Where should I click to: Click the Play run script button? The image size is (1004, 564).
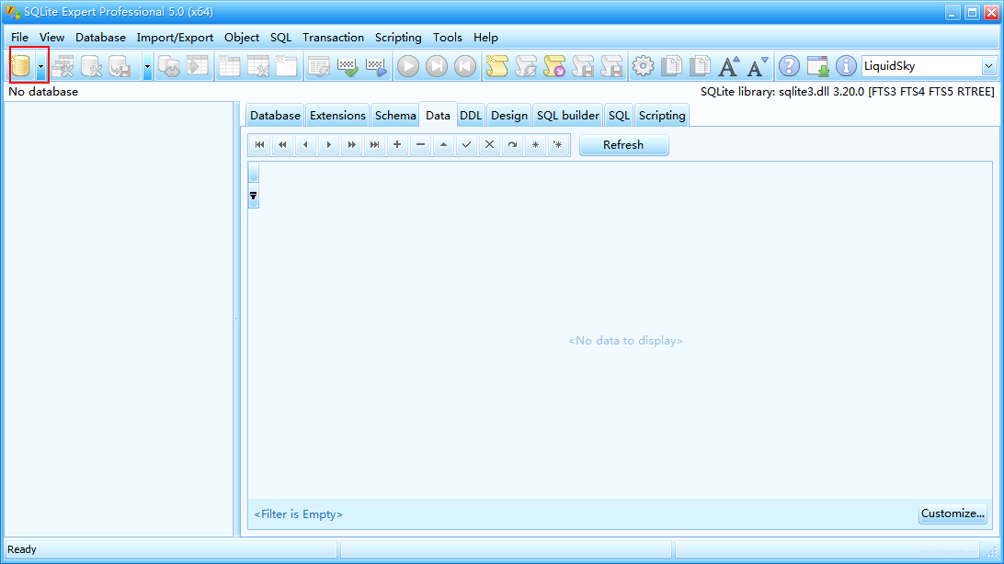[x=408, y=66]
